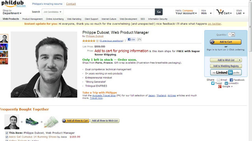This screenshot has height=141, width=252.
Task: Open my LinkedIn profile badge
Action: click(x=226, y=72)
